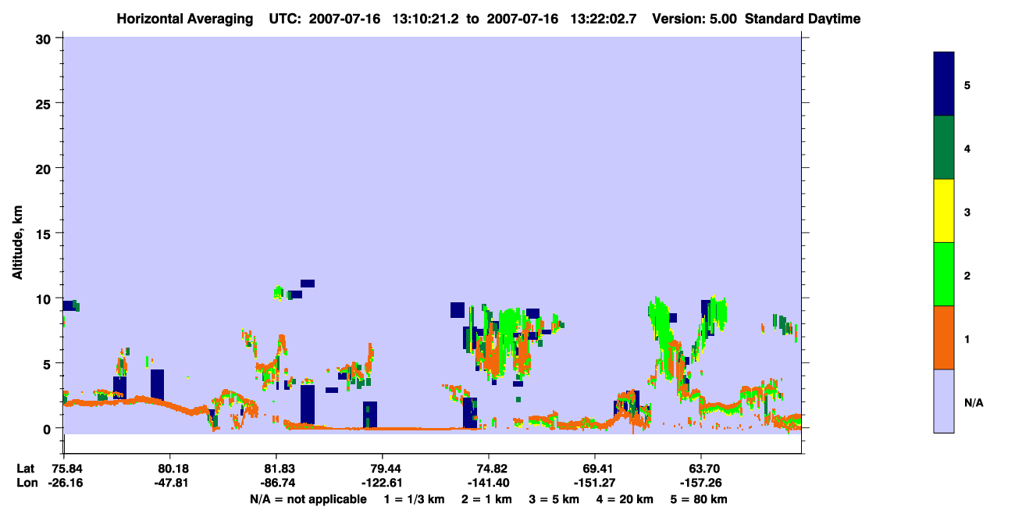Click the longitude value -86.74
This screenshot has width=1015, height=521.
pyautogui.click(x=276, y=483)
